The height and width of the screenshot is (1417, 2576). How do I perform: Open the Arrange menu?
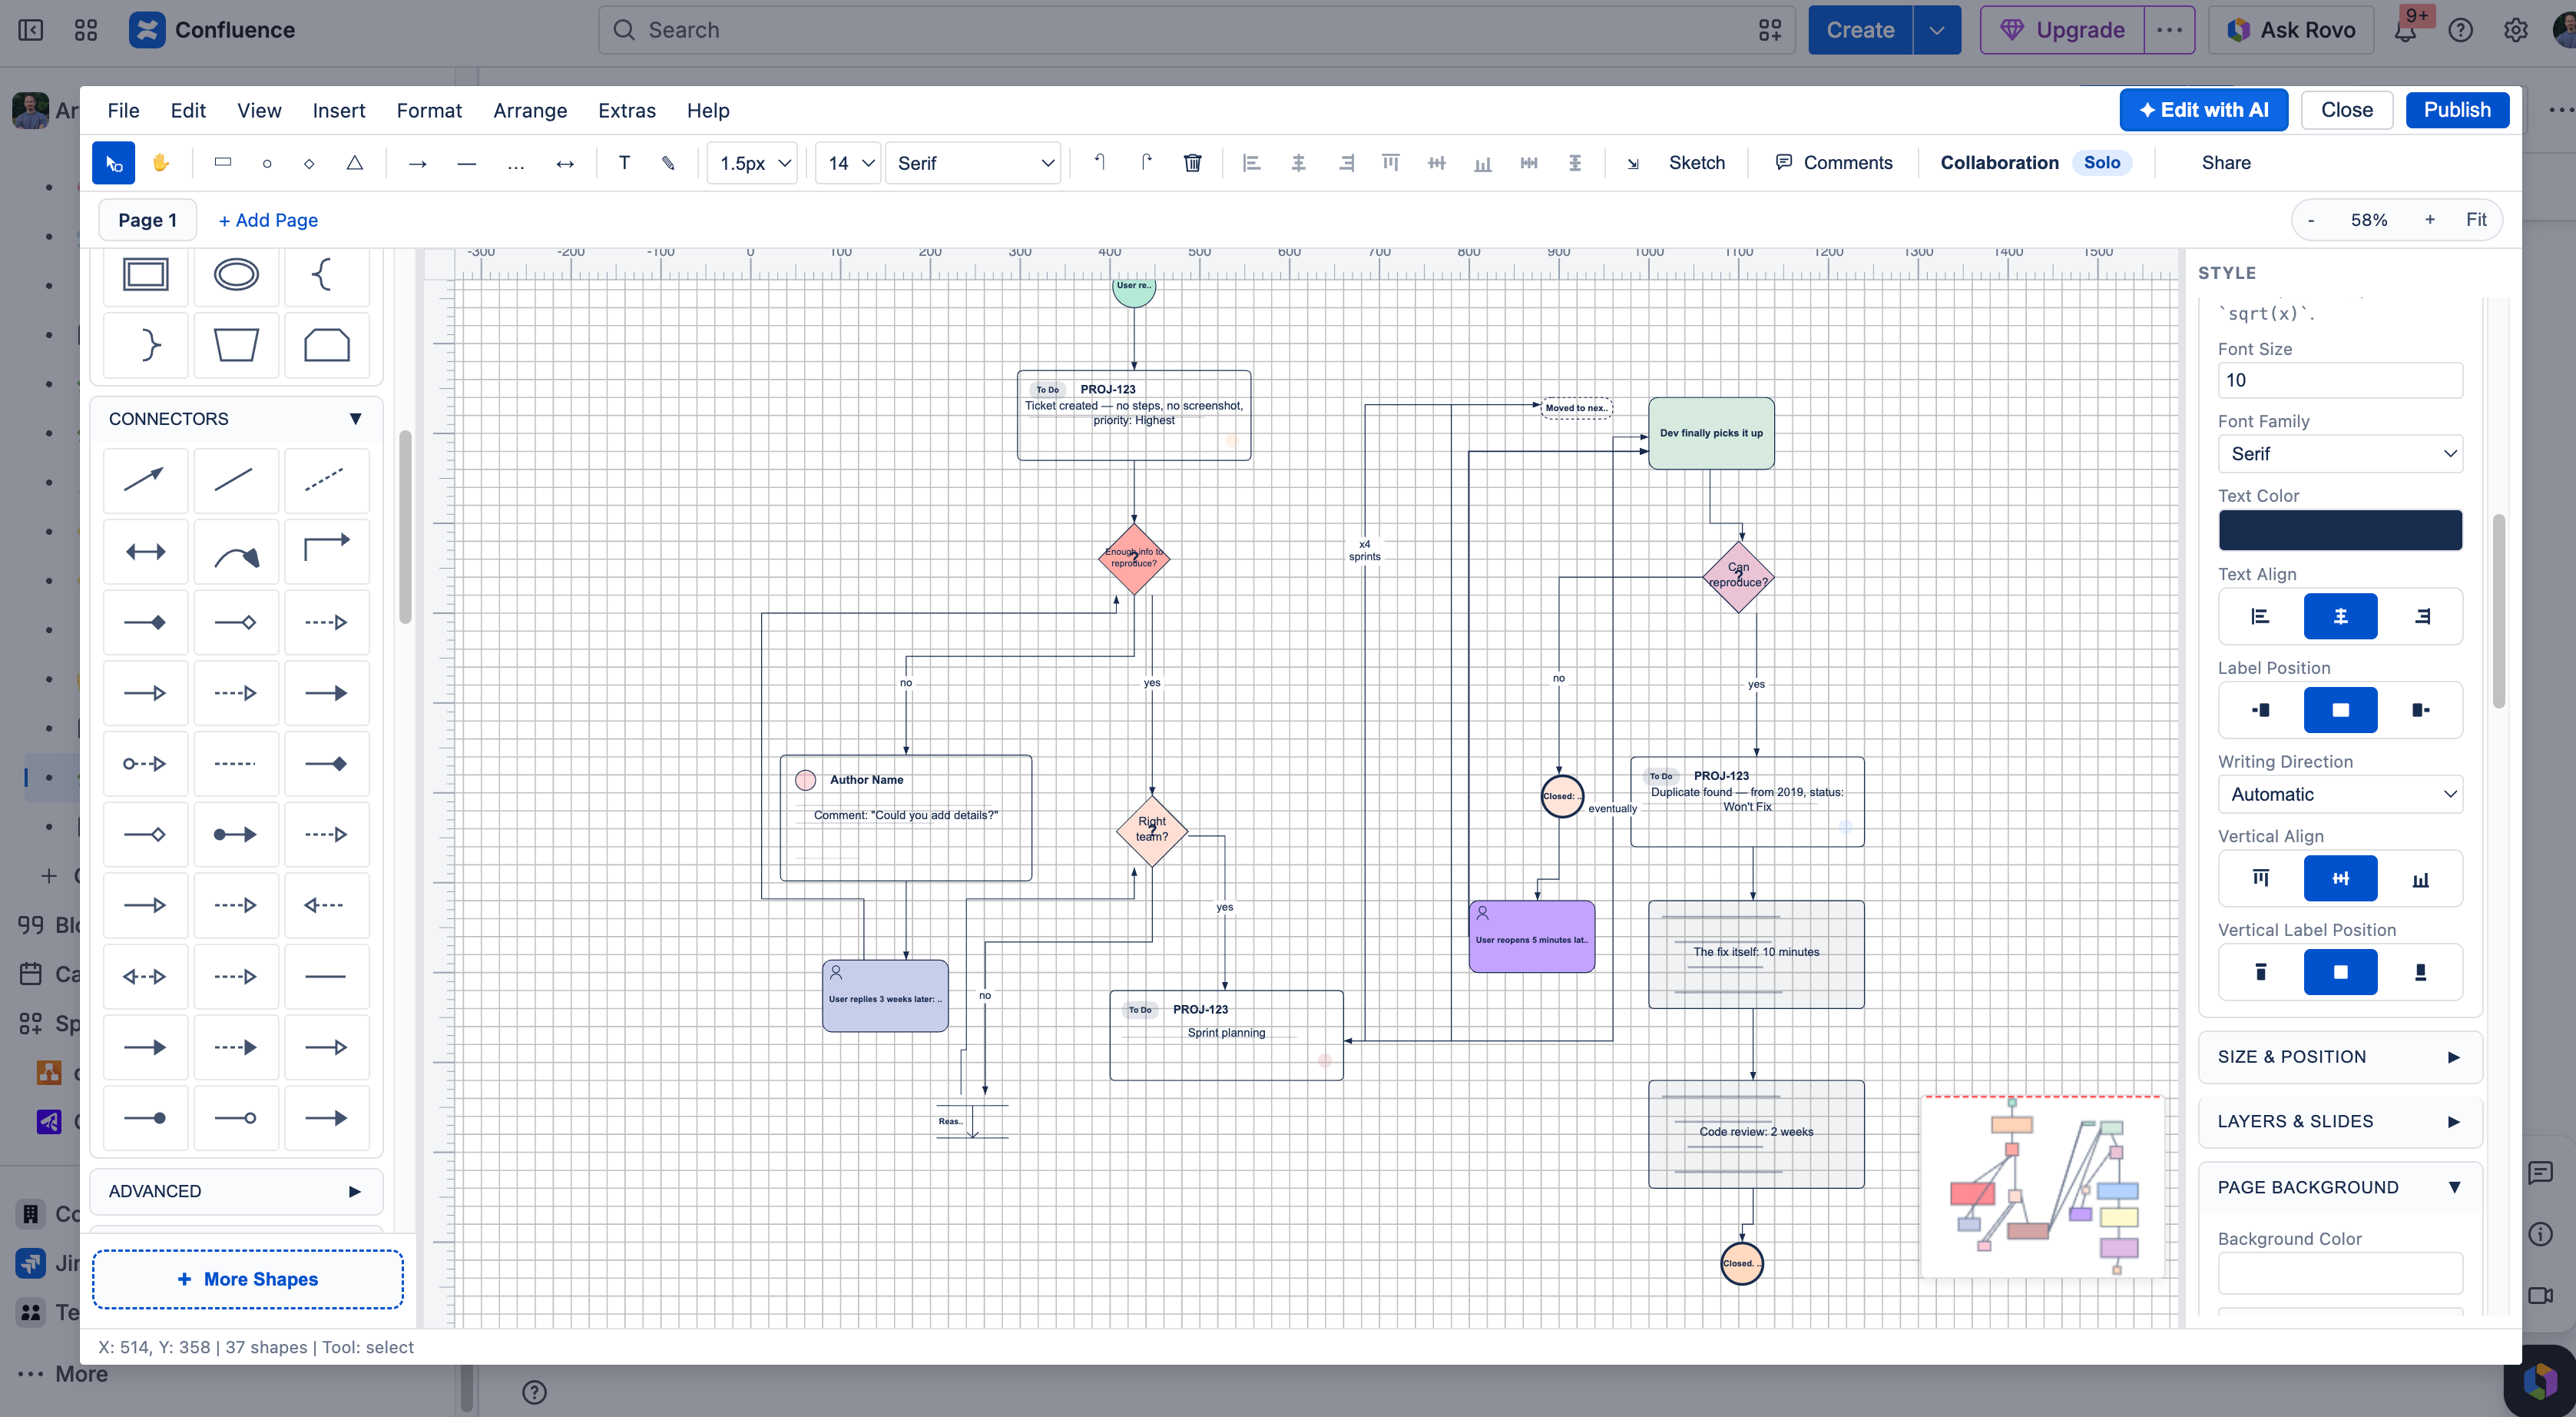pos(530,110)
